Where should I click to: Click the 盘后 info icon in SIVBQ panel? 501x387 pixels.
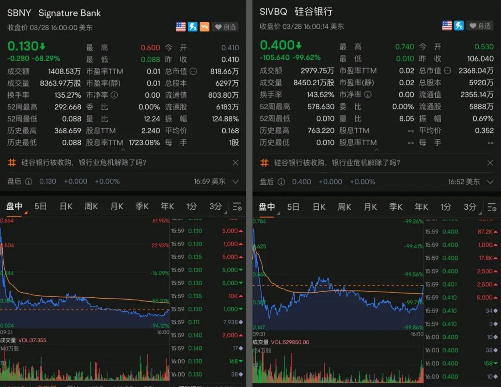point(281,182)
